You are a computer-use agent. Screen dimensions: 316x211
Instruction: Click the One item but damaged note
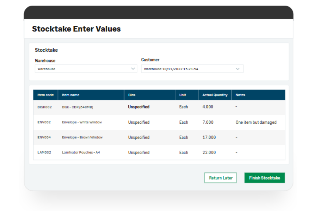click(256, 122)
